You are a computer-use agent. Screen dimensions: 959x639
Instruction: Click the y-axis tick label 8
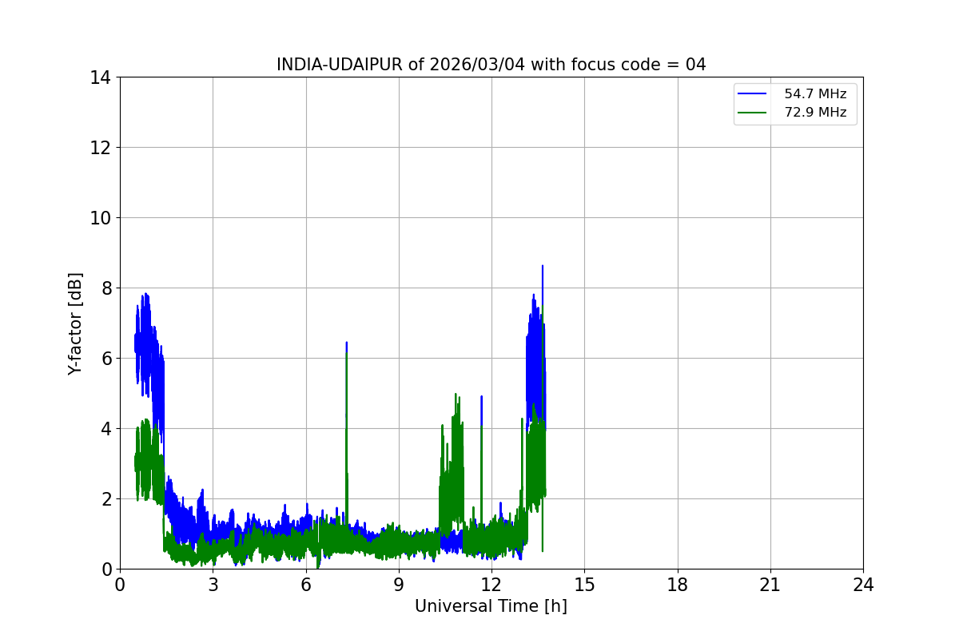pyautogui.click(x=106, y=288)
